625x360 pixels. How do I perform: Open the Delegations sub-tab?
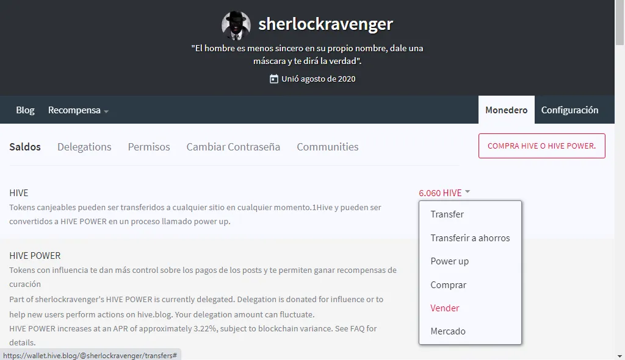coord(84,147)
